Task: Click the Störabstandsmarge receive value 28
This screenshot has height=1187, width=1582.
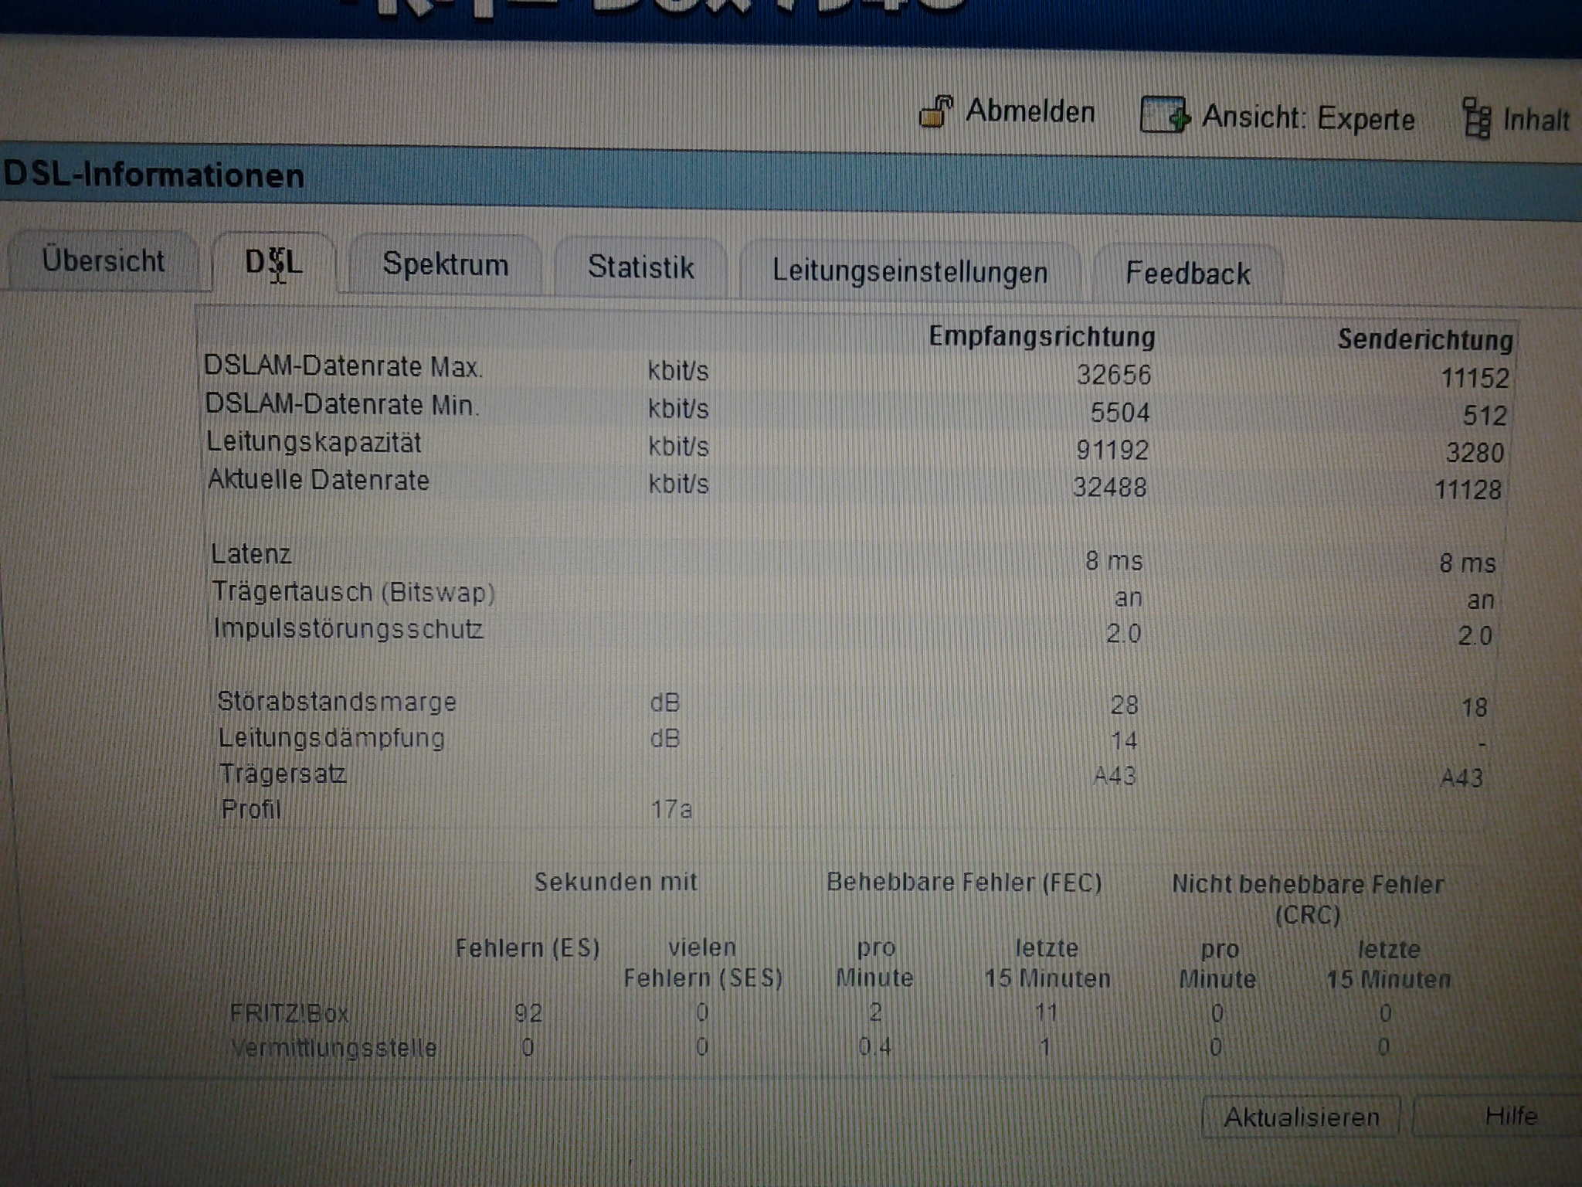Action: point(1124,705)
